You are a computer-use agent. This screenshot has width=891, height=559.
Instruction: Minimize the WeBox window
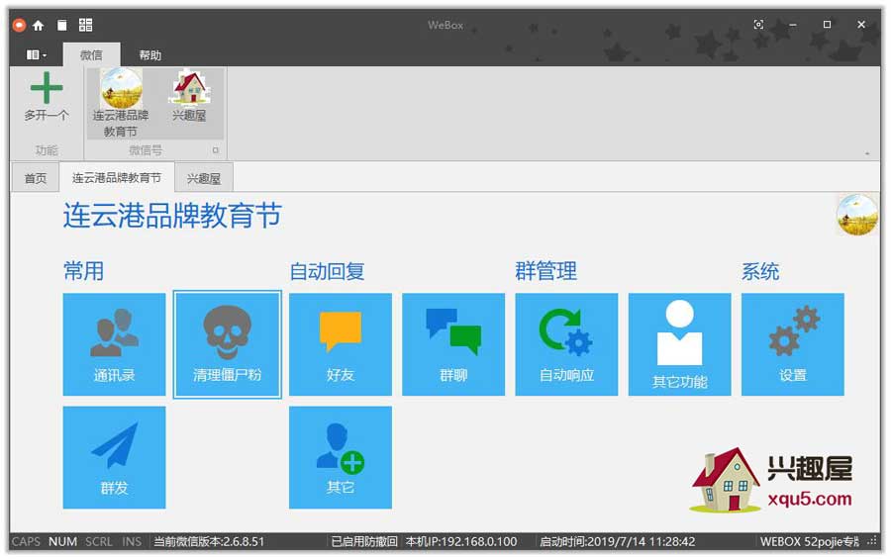793,25
